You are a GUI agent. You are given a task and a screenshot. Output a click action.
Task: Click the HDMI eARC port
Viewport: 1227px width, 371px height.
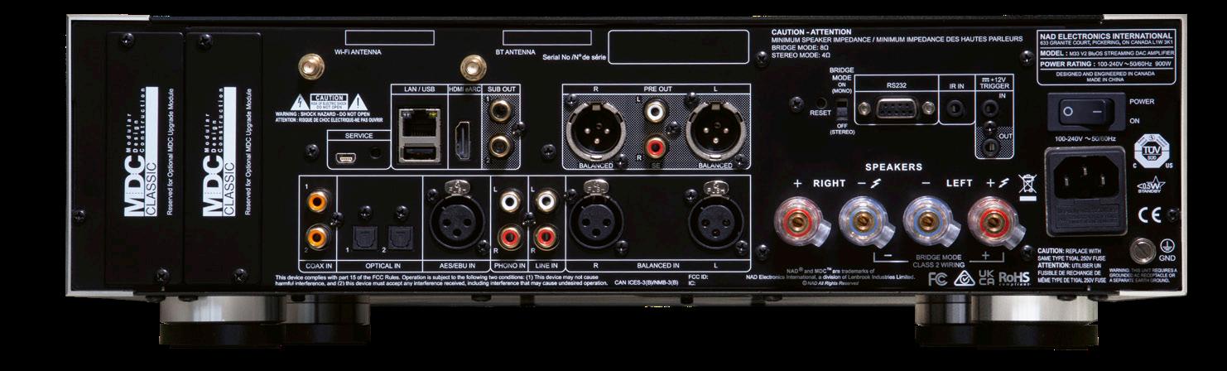click(x=464, y=141)
